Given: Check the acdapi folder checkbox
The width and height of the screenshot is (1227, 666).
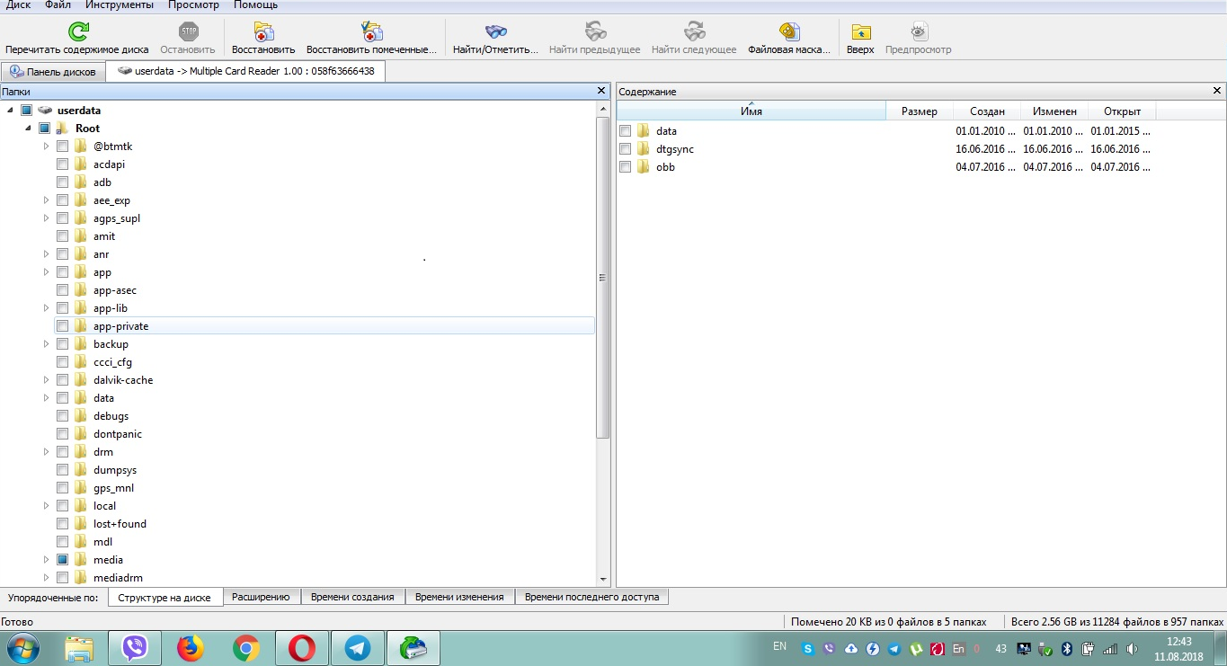Looking at the screenshot, I should (63, 164).
